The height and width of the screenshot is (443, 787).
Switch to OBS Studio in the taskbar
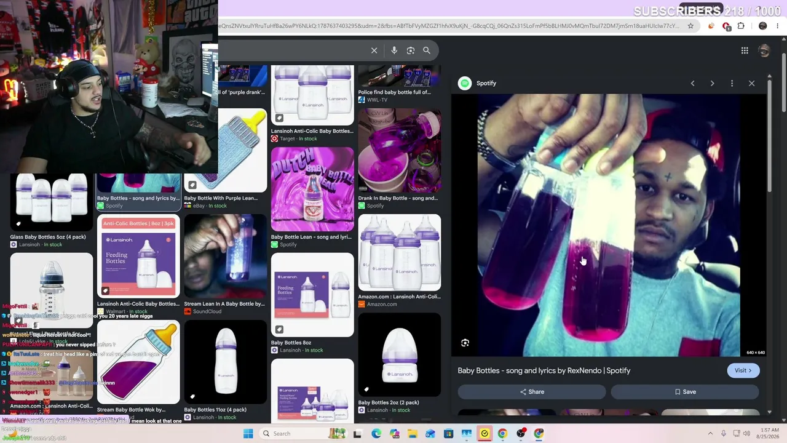click(521, 434)
